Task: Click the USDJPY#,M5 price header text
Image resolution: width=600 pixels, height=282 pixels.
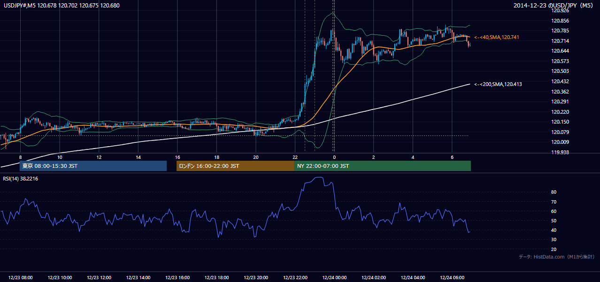Action: pyautogui.click(x=62, y=5)
